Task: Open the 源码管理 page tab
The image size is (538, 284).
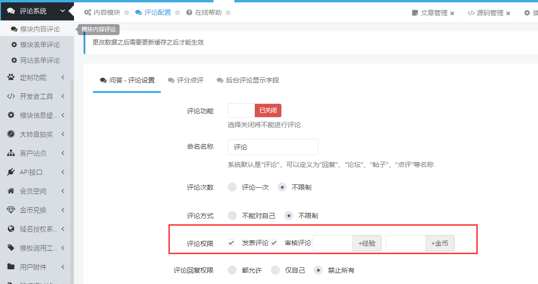Action: [486, 13]
